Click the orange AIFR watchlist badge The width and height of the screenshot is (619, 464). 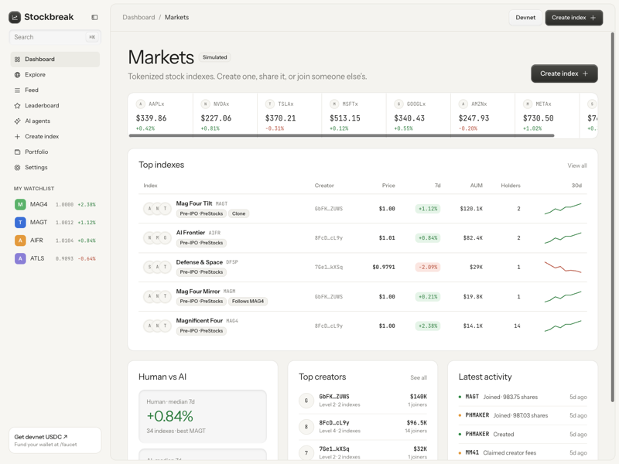[20, 241]
